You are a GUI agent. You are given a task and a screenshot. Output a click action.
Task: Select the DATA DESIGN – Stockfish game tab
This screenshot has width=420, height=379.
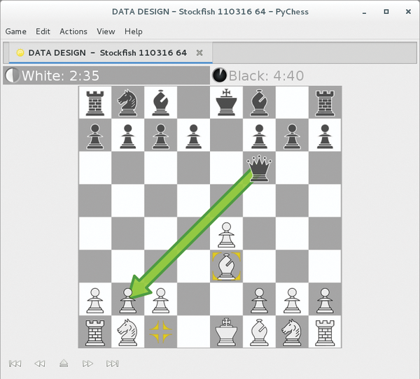tap(111, 52)
